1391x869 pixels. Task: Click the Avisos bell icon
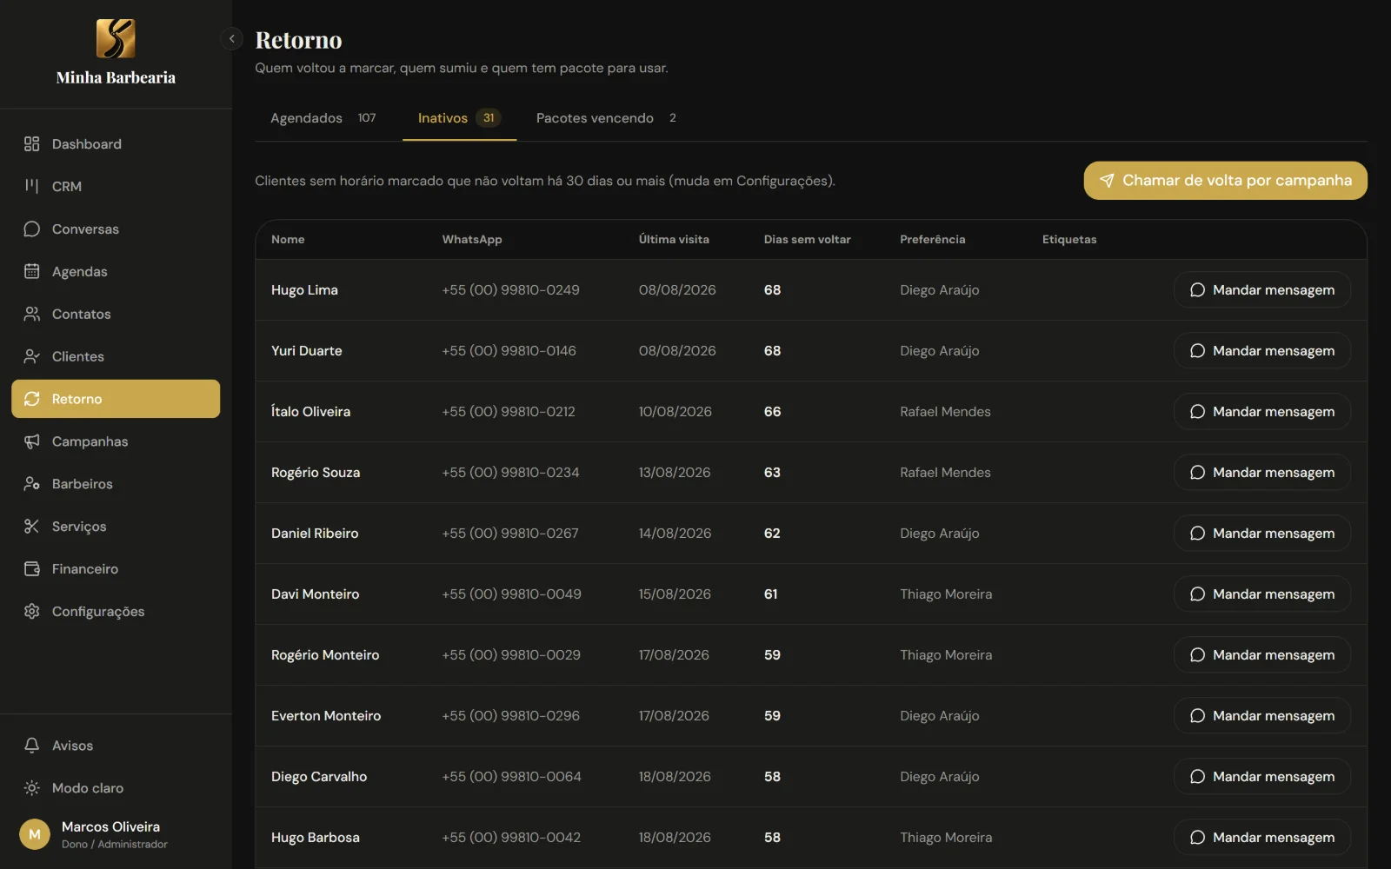(32, 746)
